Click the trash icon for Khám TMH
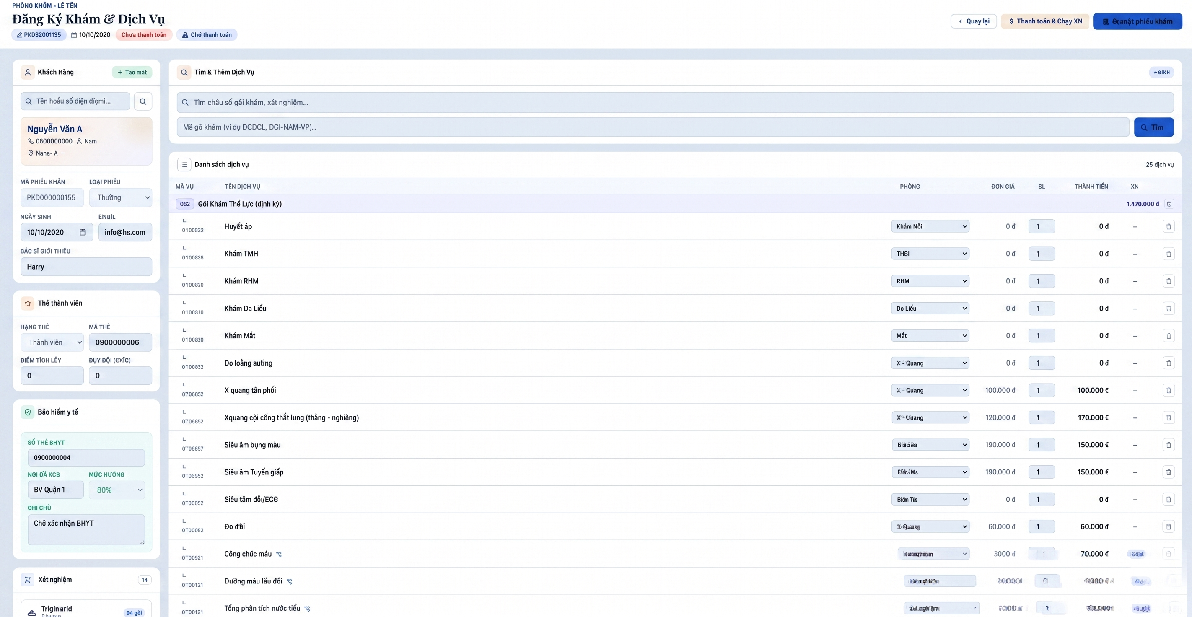Screen dimensions: 1192x617 1169,254
